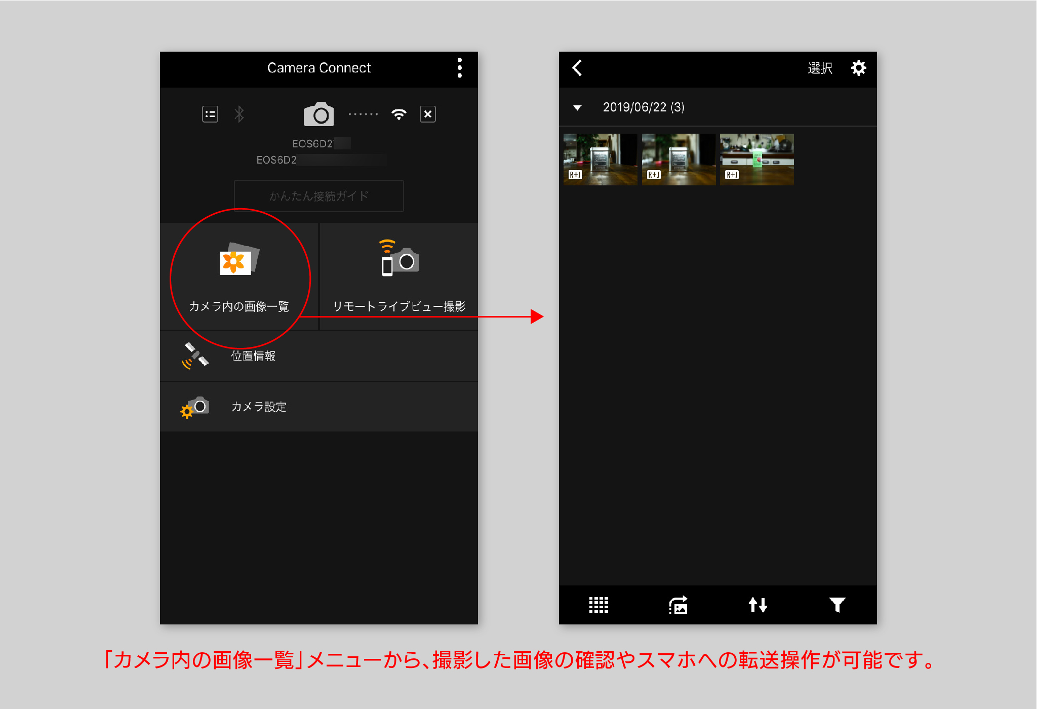
Task: Open カメラ設定 menu row
Action: [319, 407]
